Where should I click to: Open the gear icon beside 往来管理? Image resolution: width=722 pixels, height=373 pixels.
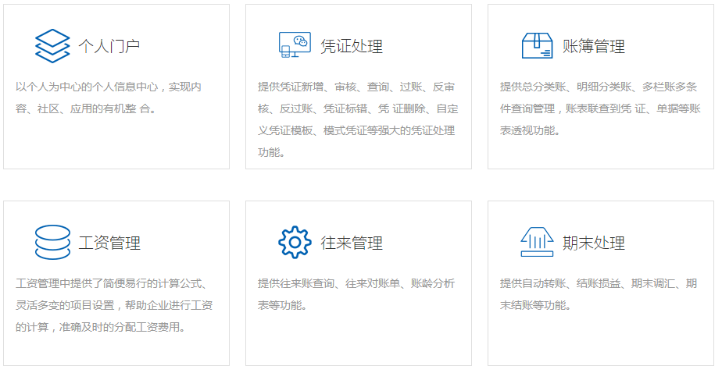pyautogui.click(x=295, y=242)
